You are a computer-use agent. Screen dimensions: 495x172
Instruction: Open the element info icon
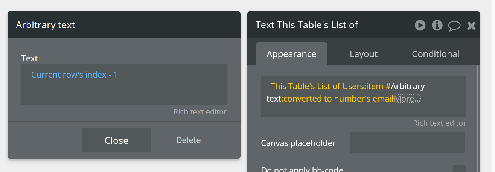point(437,25)
